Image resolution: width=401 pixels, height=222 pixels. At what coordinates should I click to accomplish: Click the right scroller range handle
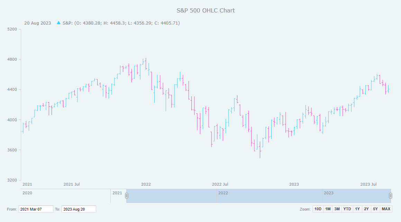click(391, 196)
